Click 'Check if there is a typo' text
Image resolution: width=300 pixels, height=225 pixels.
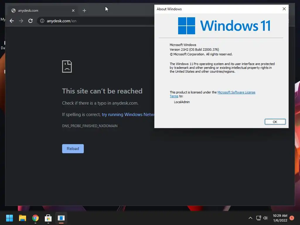coord(100,103)
